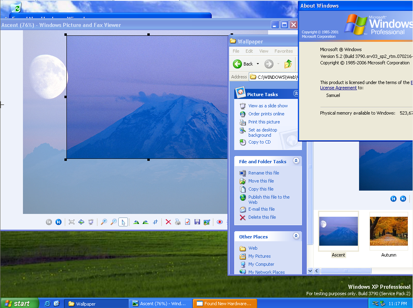Image resolution: width=413 pixels, height=308 pixels.
Task: Open the File menu in Wallpaper window
Action: tap(236, 51)
